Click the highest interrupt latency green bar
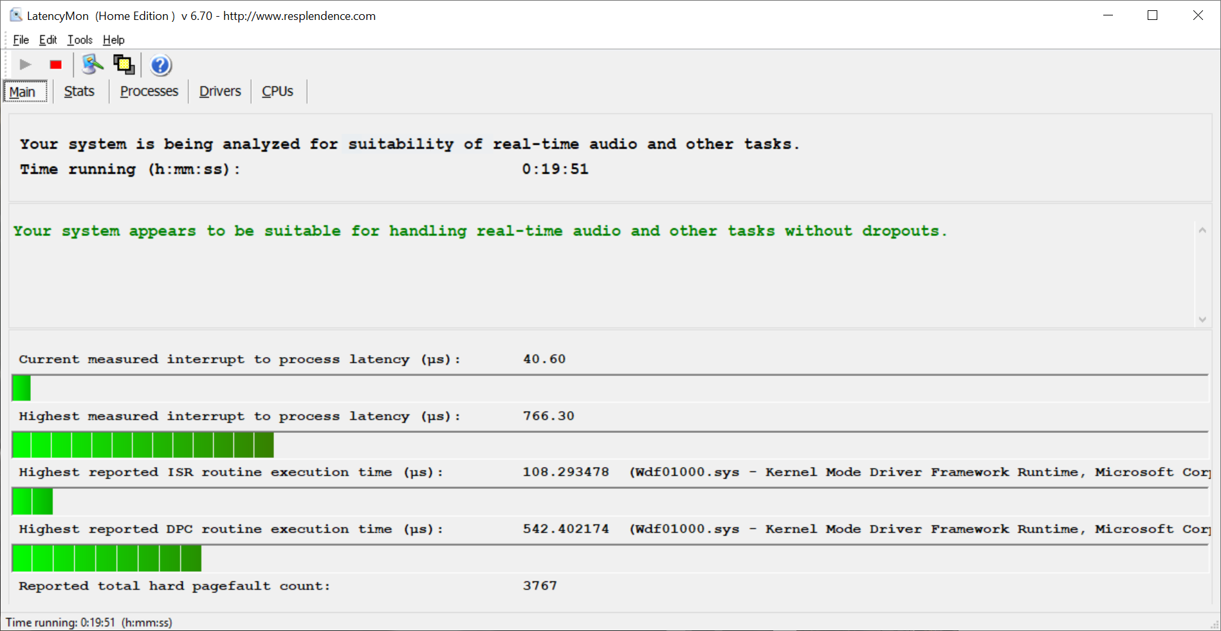 click(x=143, y=445)
